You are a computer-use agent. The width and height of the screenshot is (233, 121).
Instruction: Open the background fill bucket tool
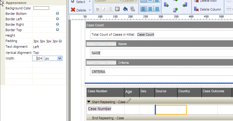pyautogui.click(x=125, y=9)
